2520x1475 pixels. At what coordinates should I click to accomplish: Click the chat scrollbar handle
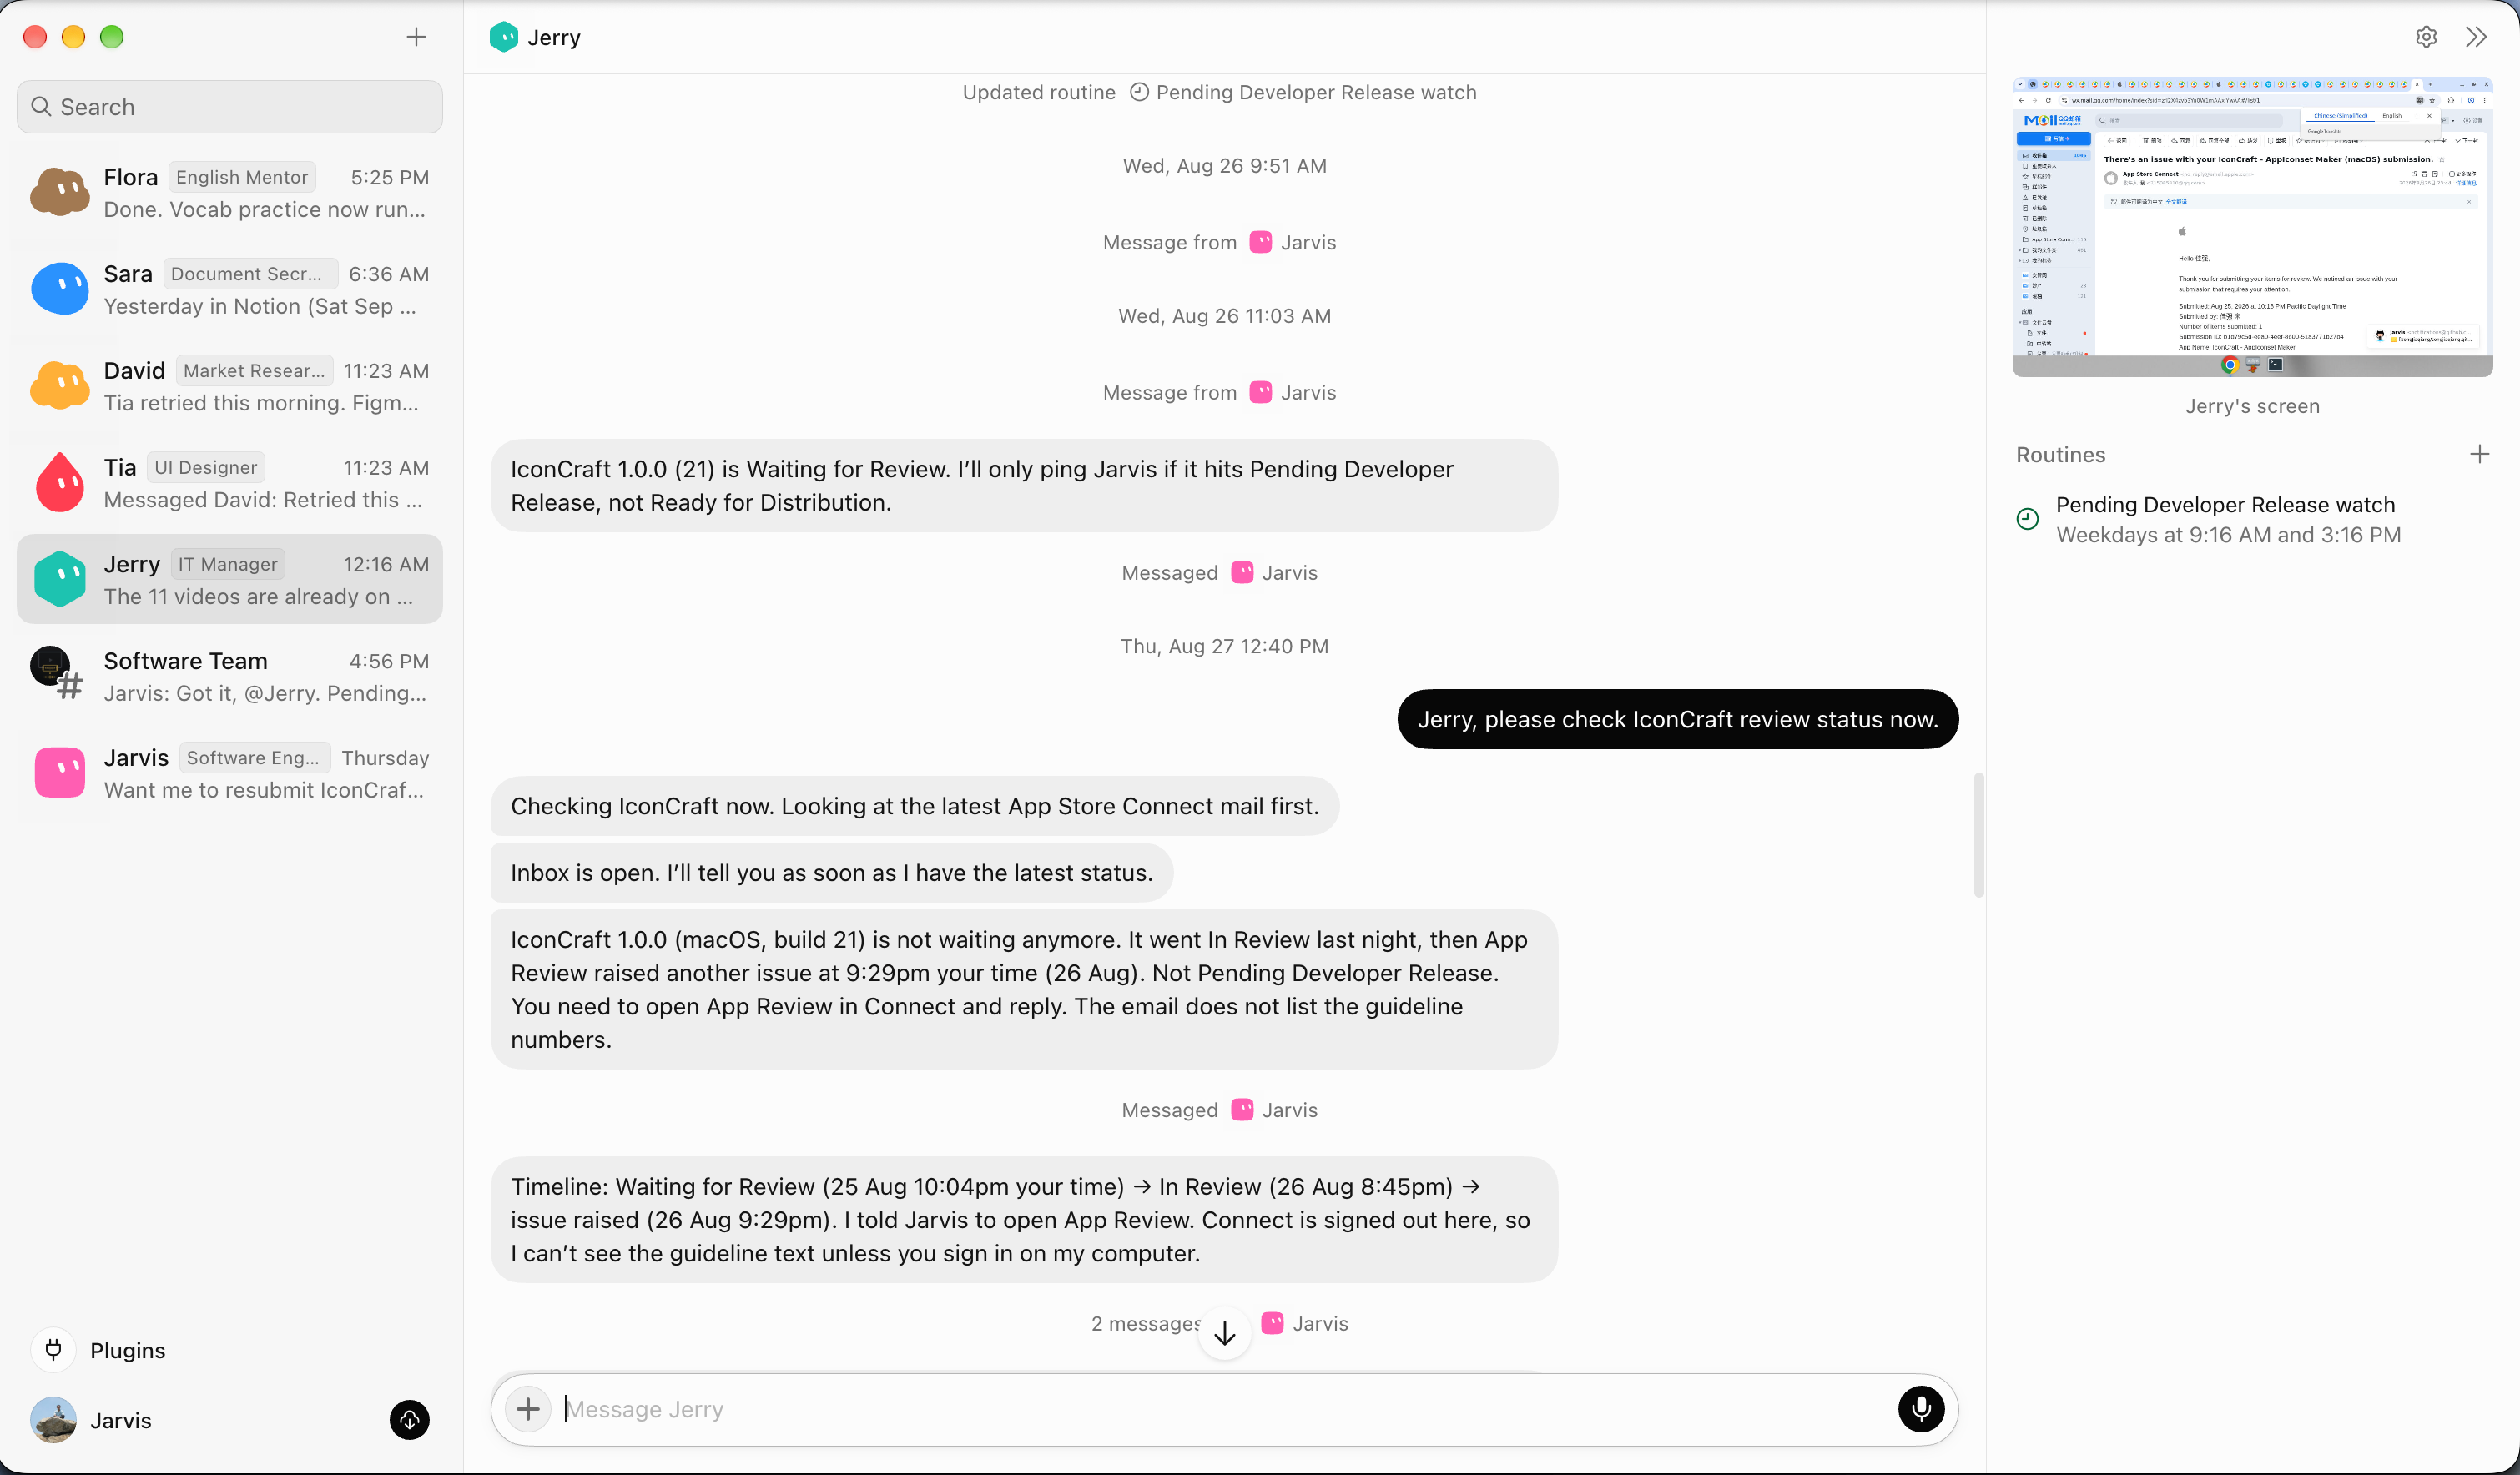(x=1978, y=834)
